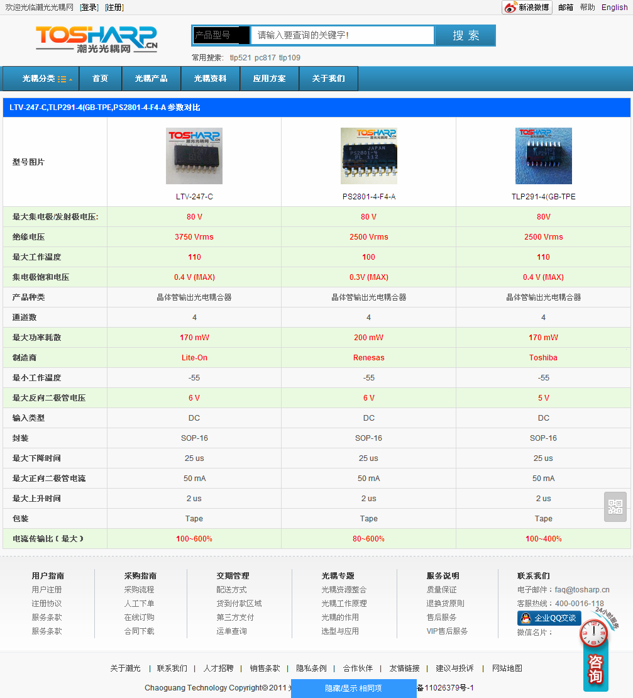Open the 关于潮光 bottom link

pyautogui.click(x=126, y=668)
